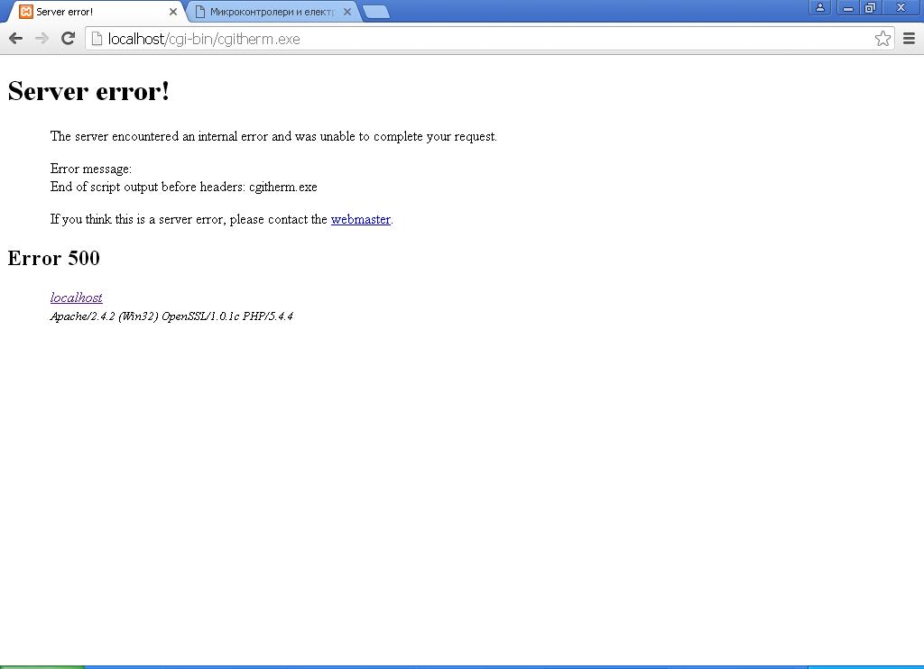Minimize the browser window
The width and height of the screenshot is (924, 669).
[848, 7]
